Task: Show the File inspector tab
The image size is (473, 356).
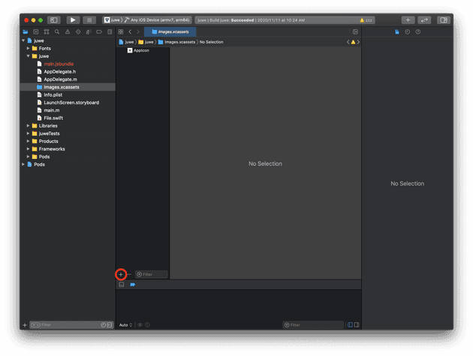Action: tap(397, 32)
